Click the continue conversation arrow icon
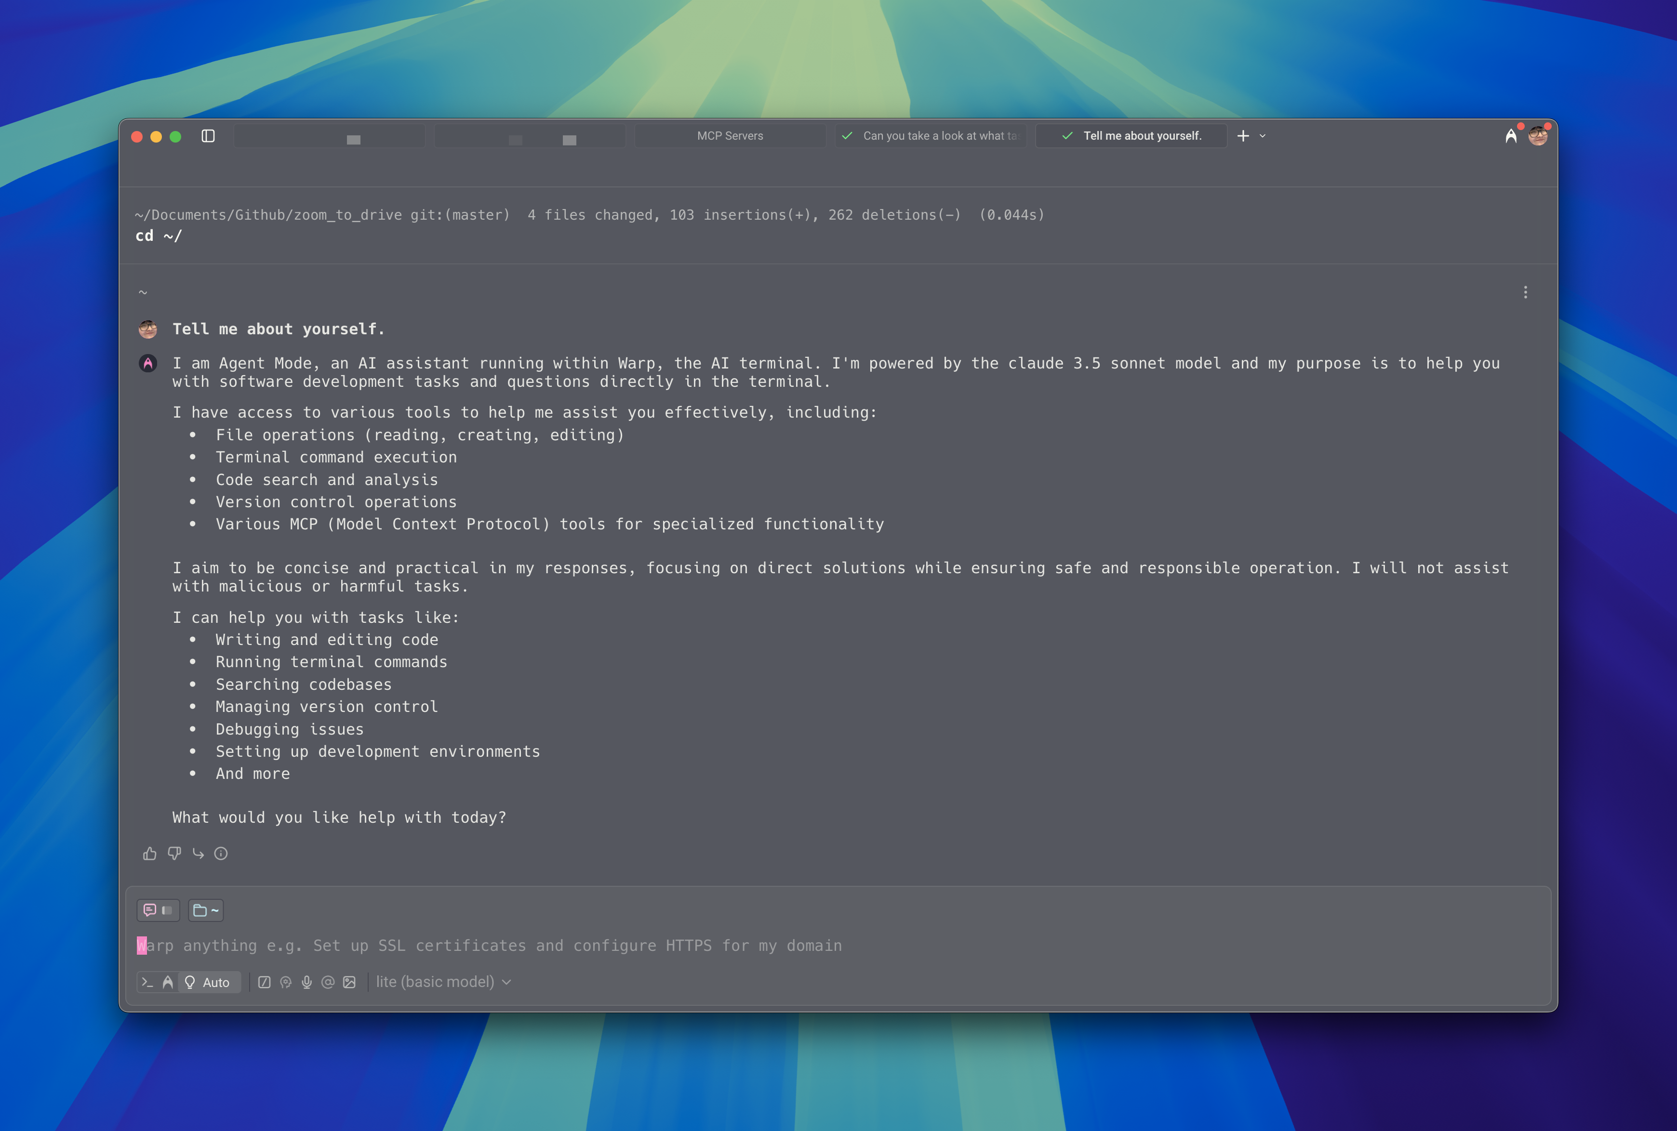Image resolution: width=1677 pixels, height=1131 pixels. tap(198, 853)
